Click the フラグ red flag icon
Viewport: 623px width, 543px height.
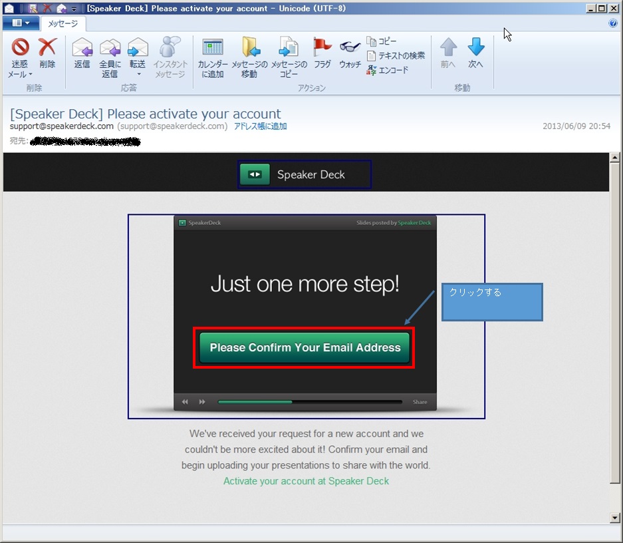tap(322, 47)
